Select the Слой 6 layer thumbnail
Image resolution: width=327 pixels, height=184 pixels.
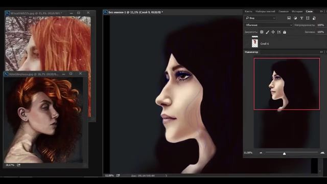coord(255,43)
